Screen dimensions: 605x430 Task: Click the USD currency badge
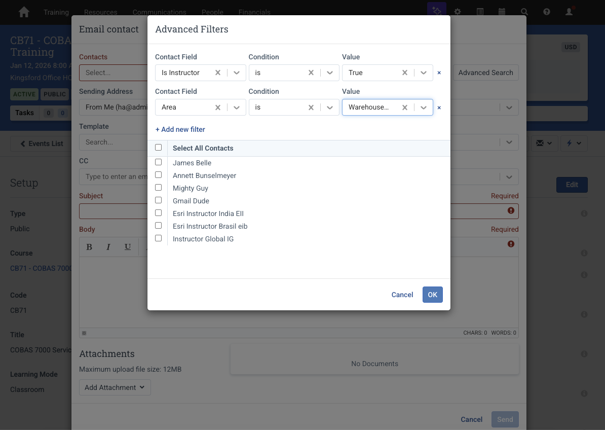(571, 47)
